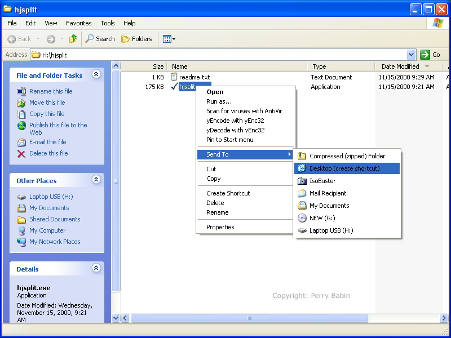Select the readme.txt file
The width and height of the screenshot is (451, 338).
pyautogui.click(x=194, y=77)
